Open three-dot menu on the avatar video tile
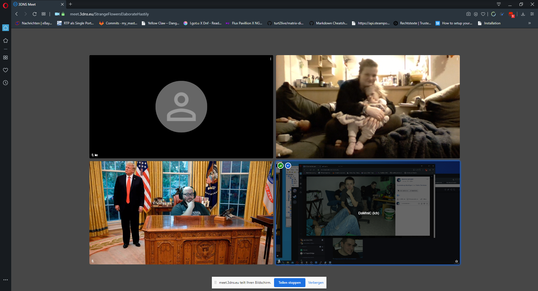 click(270, 59)
